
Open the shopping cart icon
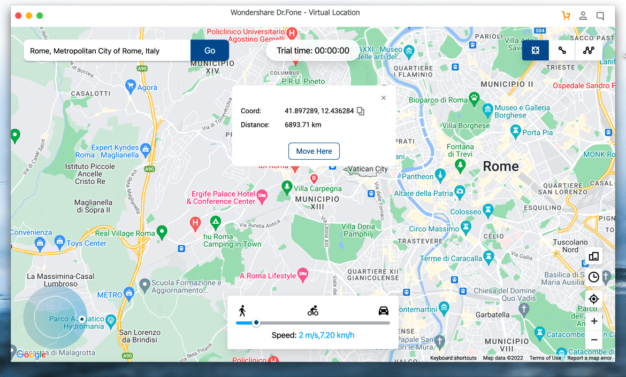tap(566, 16)
